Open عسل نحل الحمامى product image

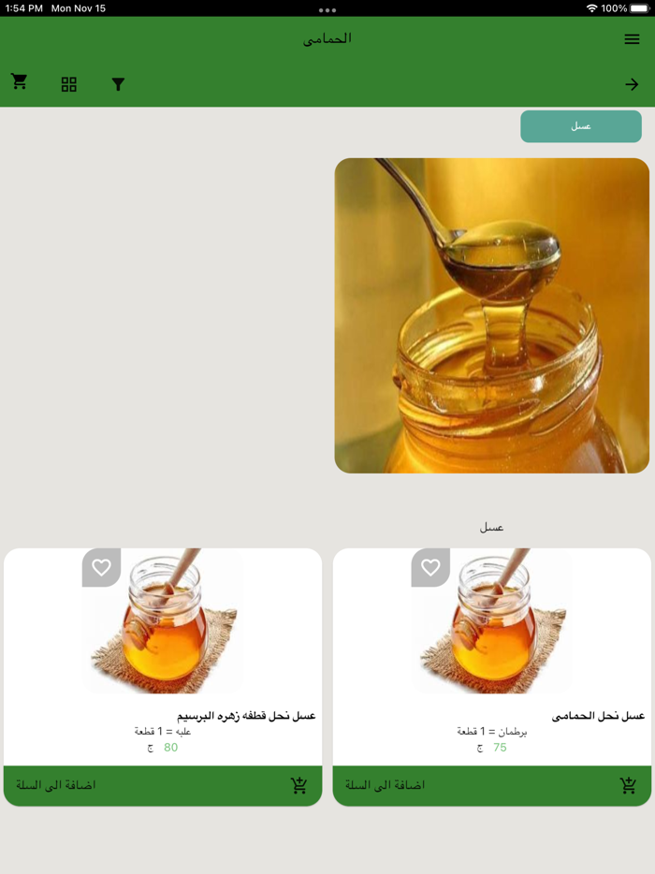491,621
